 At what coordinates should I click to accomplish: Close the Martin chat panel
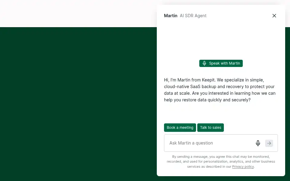click(x=274, y=16)
